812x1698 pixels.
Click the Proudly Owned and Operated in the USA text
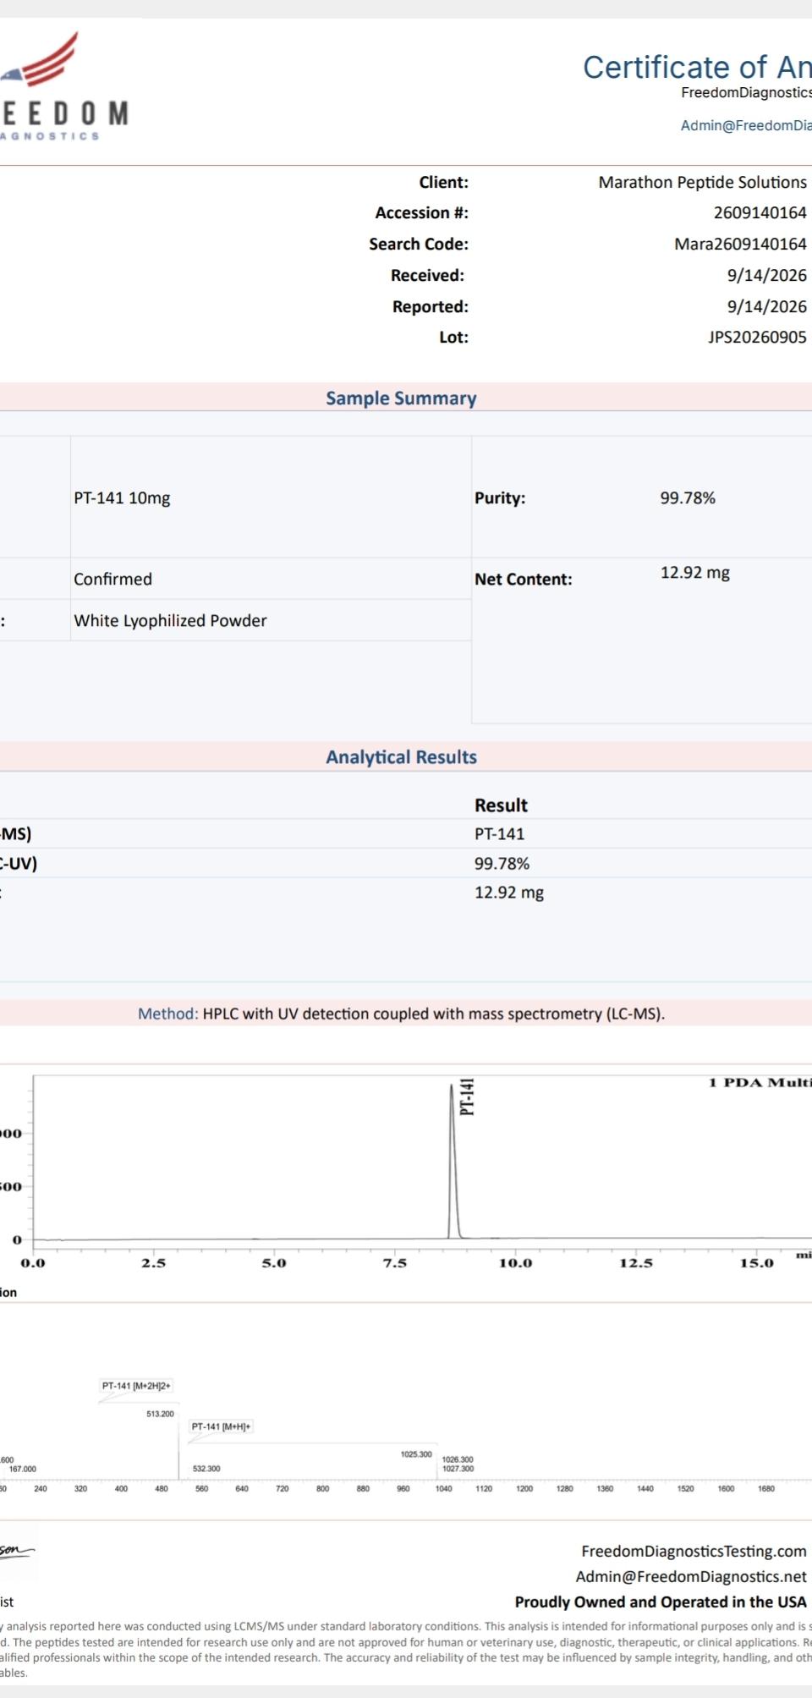pyautogui.click(x=661, y=1602)
